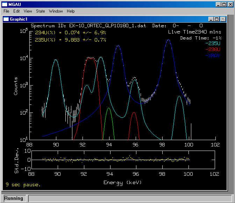Screen dimensions: 235x203
Task: Maximize the MGAU main window
Action: coord(224,5)
